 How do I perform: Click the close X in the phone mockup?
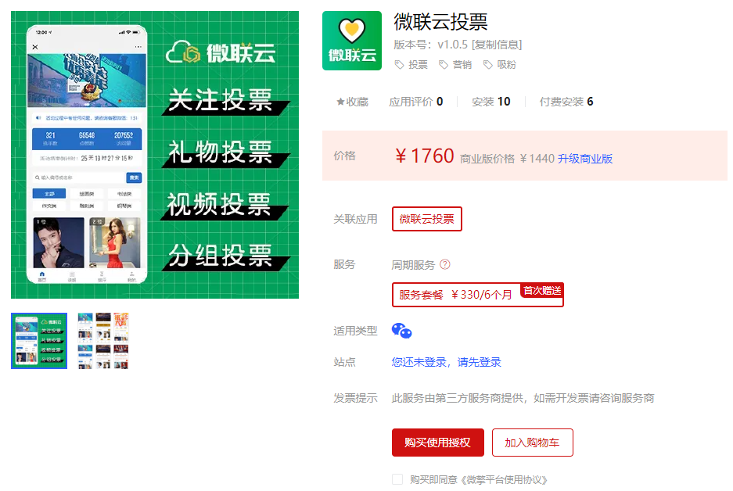pos(35,47)
